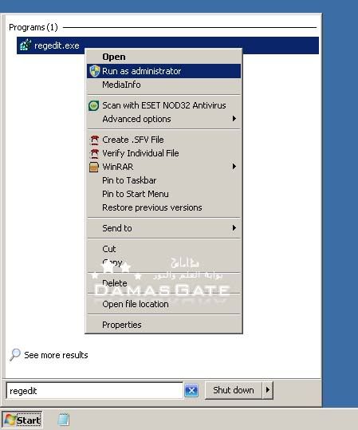Click the Shut down button
This screenshot has height=430, width=358.
[x=234, y=390]
